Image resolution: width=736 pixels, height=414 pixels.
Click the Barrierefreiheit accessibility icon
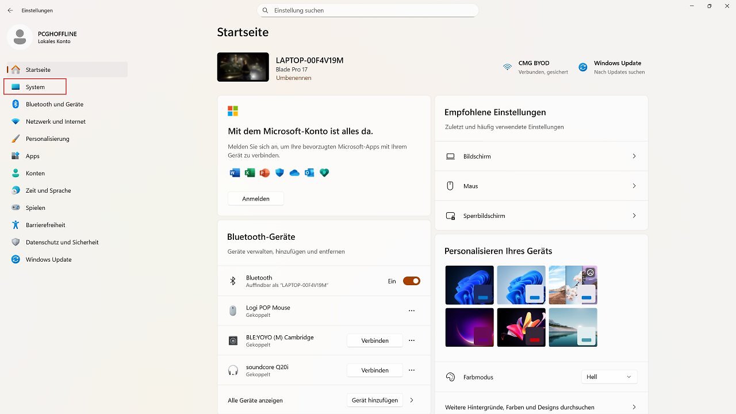pos(16,225)
